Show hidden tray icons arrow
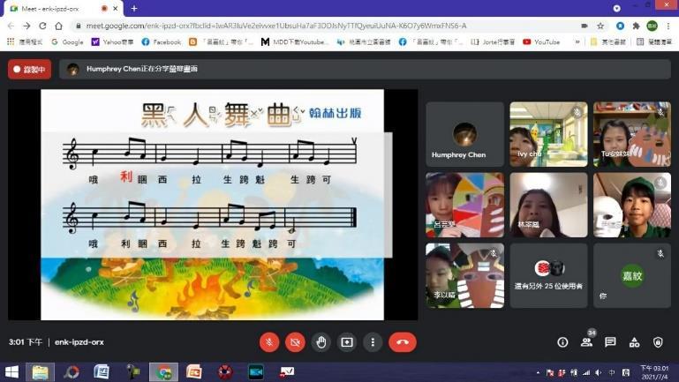Viewport: 679px width, 382px height. (x=539, y=372)
